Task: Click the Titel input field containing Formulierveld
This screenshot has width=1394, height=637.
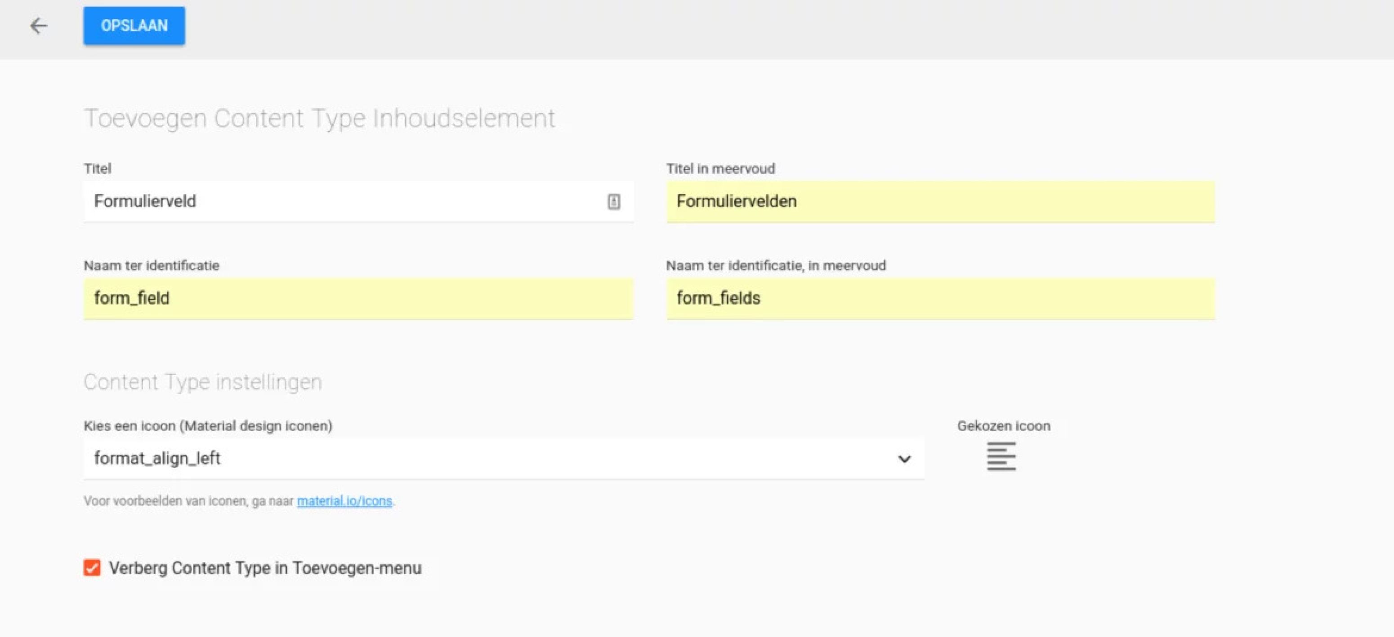Action: 358,201
